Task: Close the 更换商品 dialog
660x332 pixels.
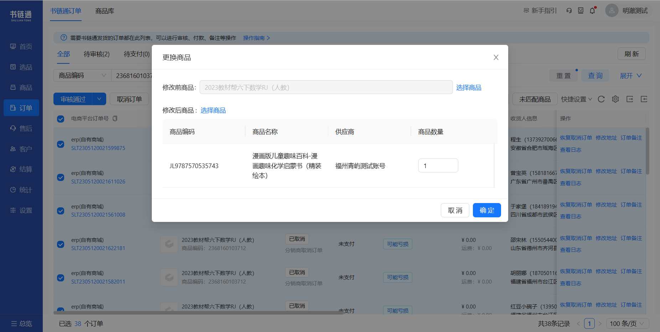Action: [496, 57]
